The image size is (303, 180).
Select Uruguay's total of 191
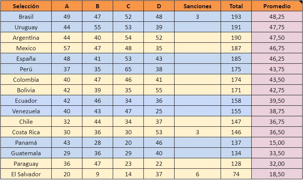coord(236,27)
